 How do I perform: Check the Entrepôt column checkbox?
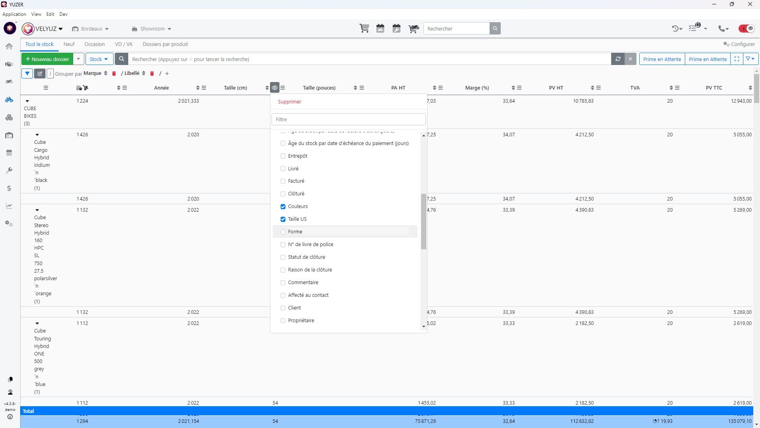tap(283, 156)
